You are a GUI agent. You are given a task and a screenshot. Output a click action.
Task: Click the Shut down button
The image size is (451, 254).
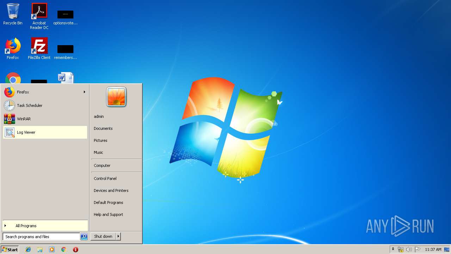(103, 236)
